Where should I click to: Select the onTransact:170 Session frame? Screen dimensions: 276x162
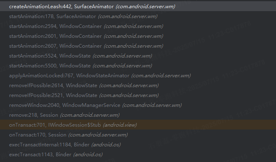138,134
